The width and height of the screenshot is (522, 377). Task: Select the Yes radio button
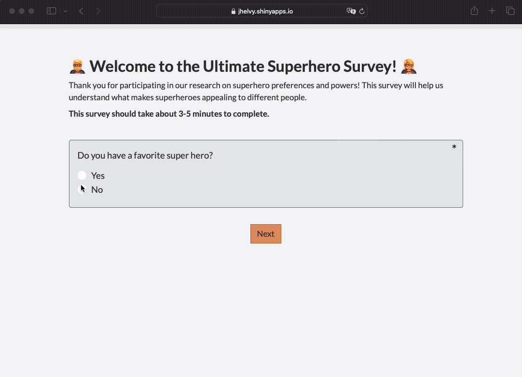tap(82, 175)
